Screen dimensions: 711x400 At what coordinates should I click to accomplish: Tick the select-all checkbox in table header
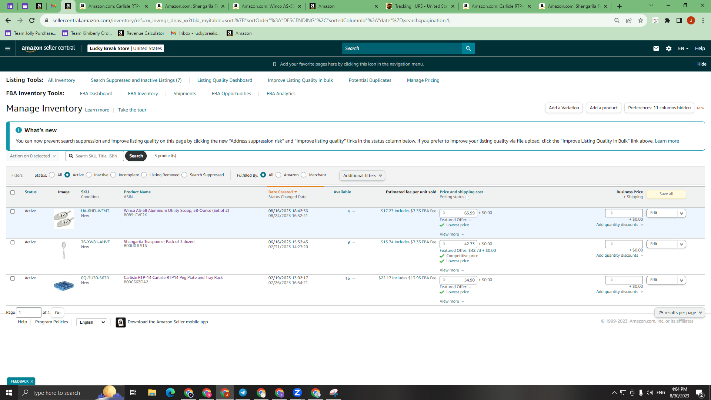pos(13,193)
